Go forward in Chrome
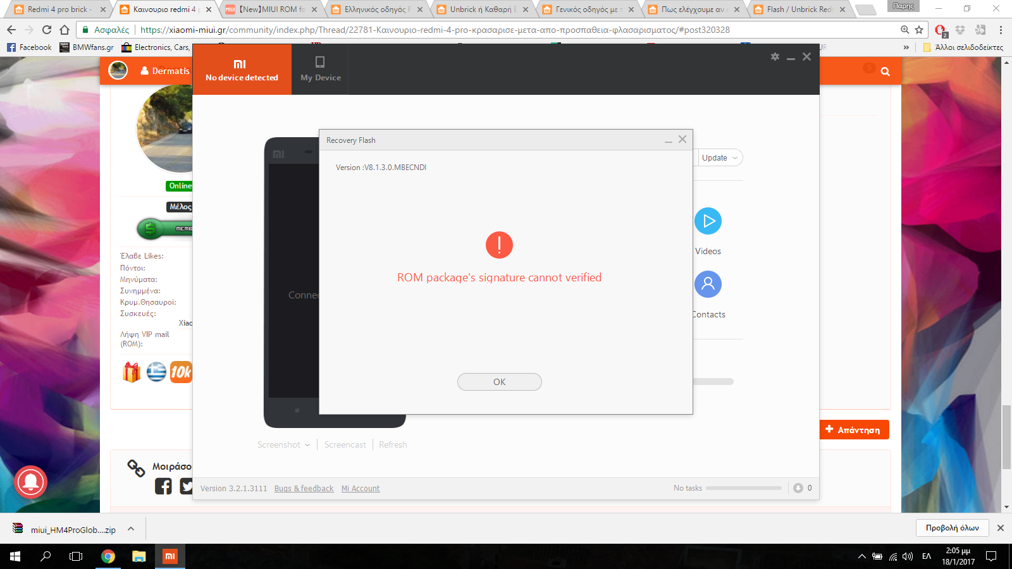1012x569 pixels. 29,30
